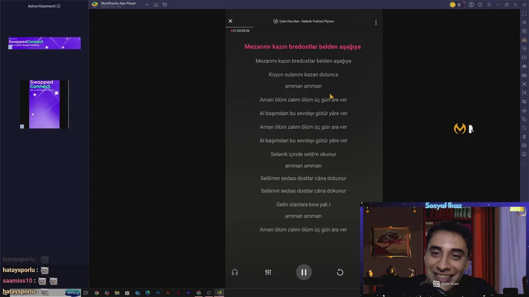The width and height of the screenshot is (529, 297).
Task: Open the BlueStacks coin balance
Action: coord(455,5)
